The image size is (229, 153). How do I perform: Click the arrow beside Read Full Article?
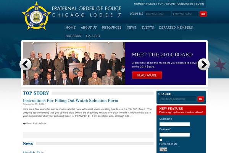[24, 124]
